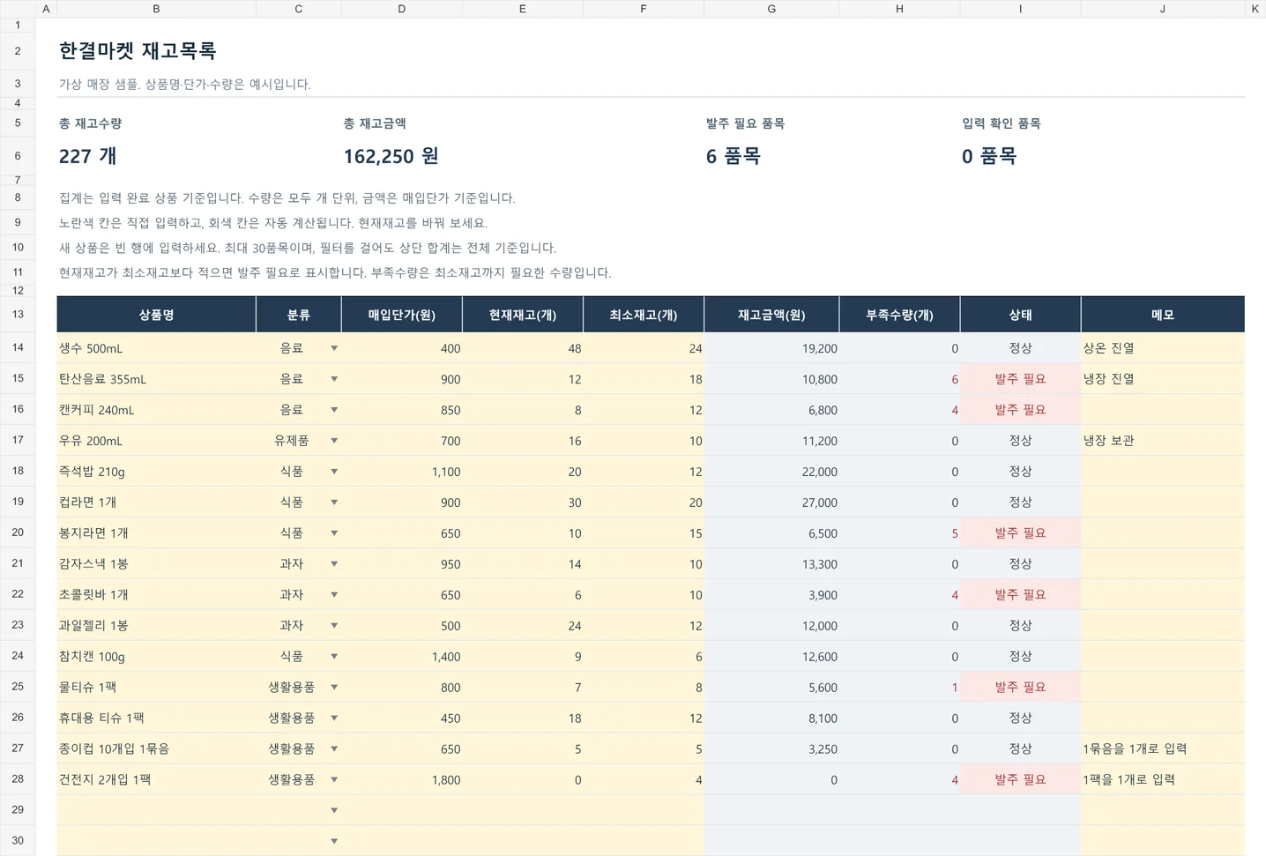This screenshot has height=856, width=1266.
Task: Select the 현재재고(개) header cell
Action: coord(523,315)
